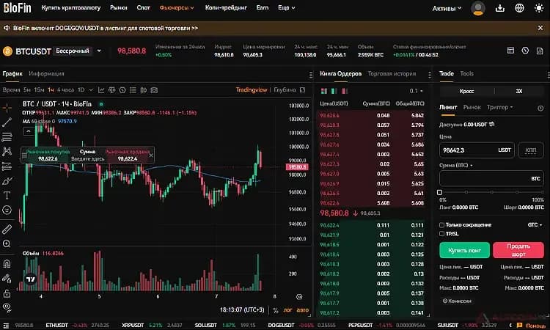Click the Продать шорт button
The height and width of the screenshot is (330, 550).
coord(518,250)
